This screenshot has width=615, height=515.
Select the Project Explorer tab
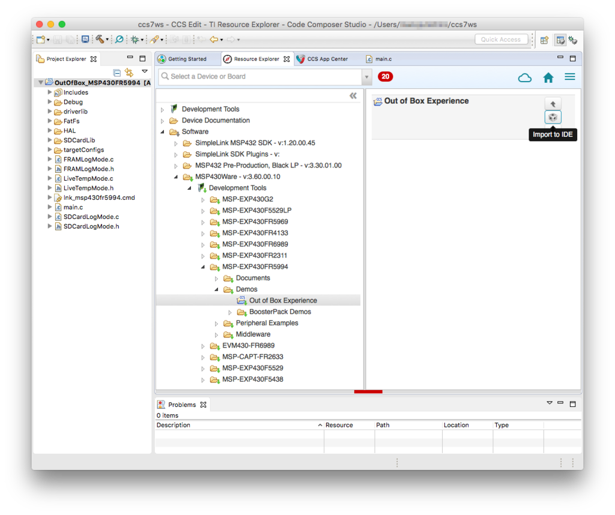click(66, 59)
